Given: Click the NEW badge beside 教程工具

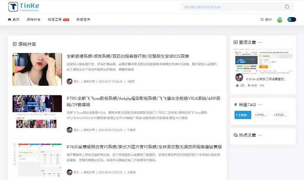Looking at the screenshot, I should (66, 20).
